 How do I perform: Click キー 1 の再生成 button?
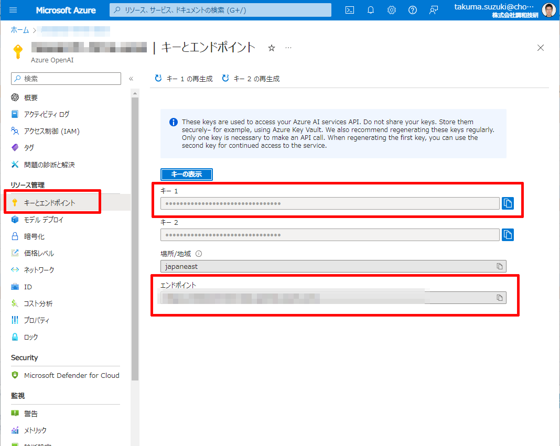click(x=184, y=79)
